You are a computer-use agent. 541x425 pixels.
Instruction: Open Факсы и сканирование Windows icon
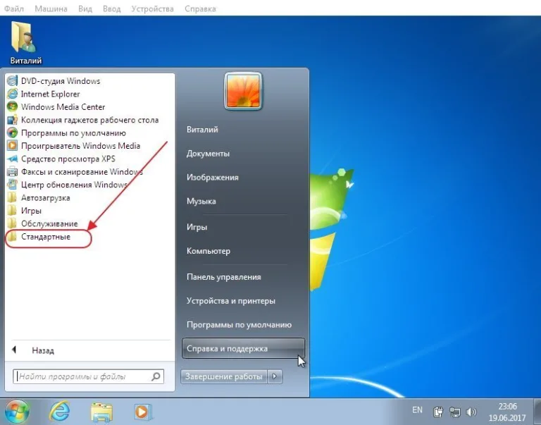(x=12, y=171)
